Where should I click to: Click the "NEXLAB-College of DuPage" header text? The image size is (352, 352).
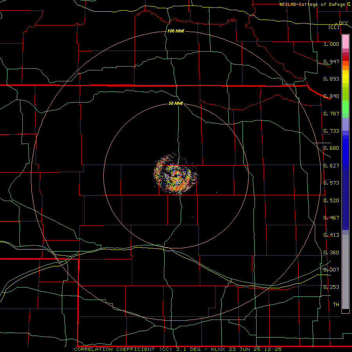tap(312, 4)
